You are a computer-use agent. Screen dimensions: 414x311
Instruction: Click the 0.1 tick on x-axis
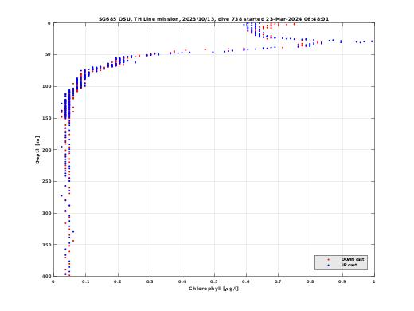point(85,281)
